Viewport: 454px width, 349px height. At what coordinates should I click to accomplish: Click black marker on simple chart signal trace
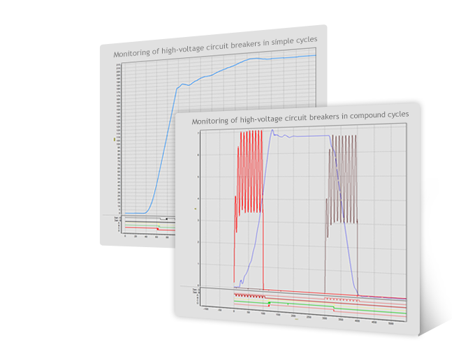[x=166, y=218]
